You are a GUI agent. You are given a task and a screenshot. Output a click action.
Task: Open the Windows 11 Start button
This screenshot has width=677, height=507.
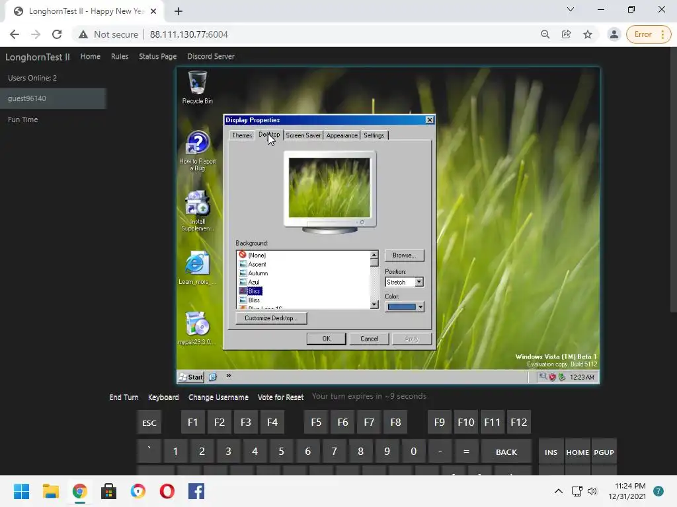(x=21, y=491)
